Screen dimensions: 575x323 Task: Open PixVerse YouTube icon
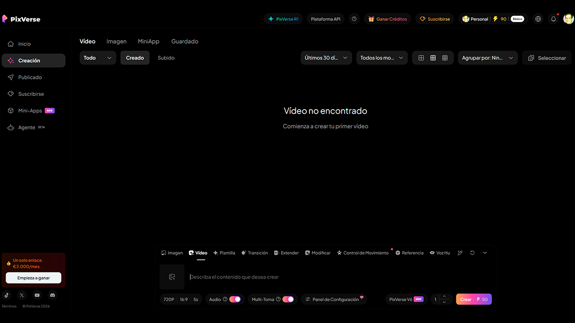click(37, 295)
